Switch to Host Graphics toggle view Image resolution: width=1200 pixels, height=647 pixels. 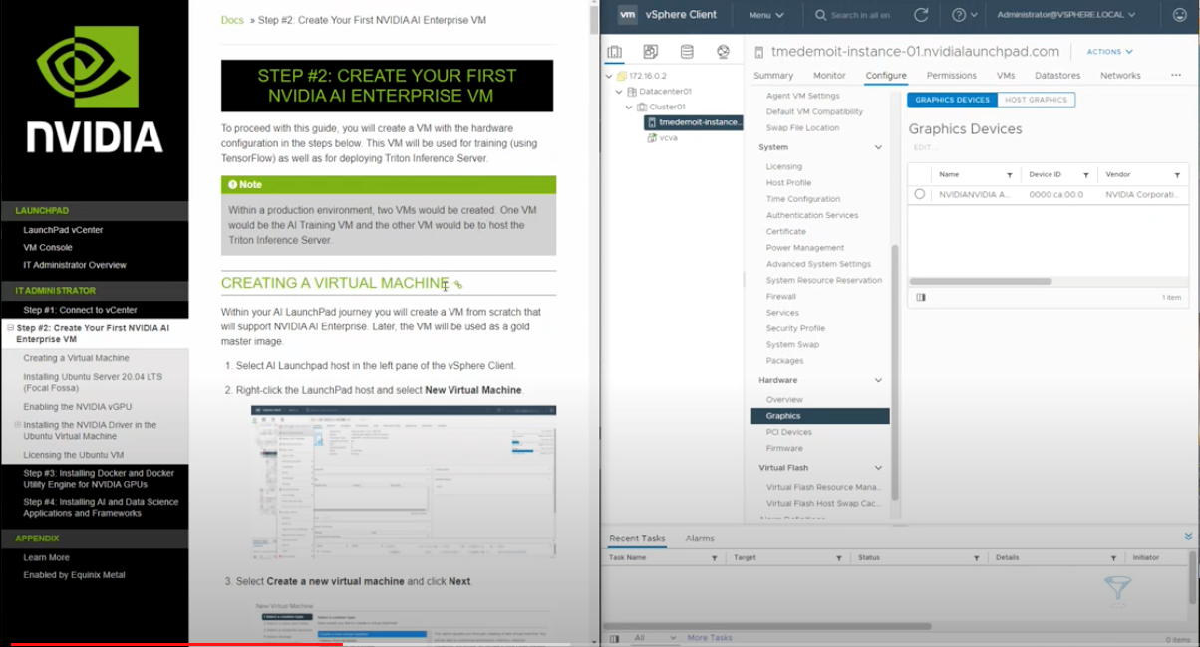coord(1036,100)
